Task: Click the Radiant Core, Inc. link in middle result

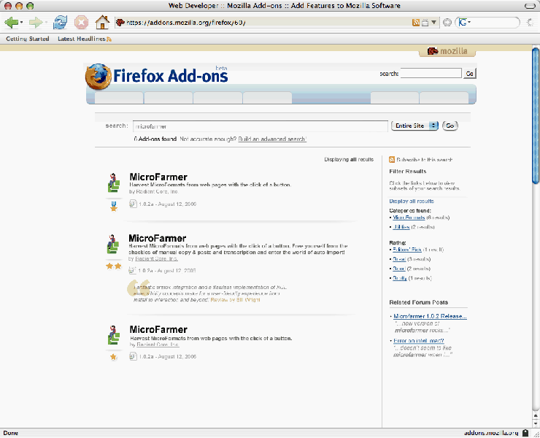Action: pyautogui.click(x=156, y=258)
